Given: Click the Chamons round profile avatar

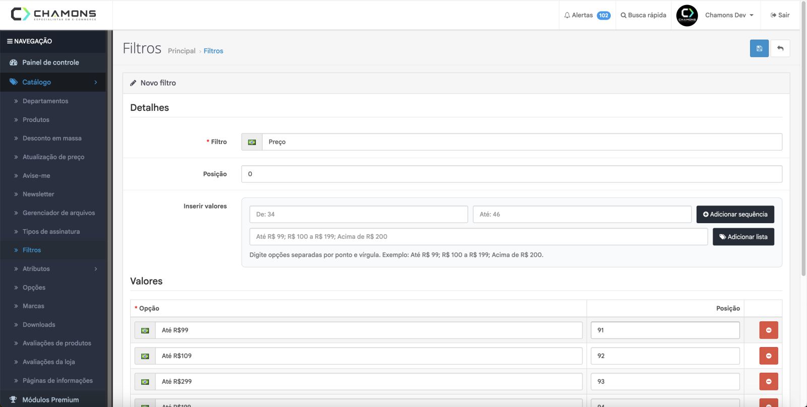Looking at the screenshot, I should click(687, 15).
